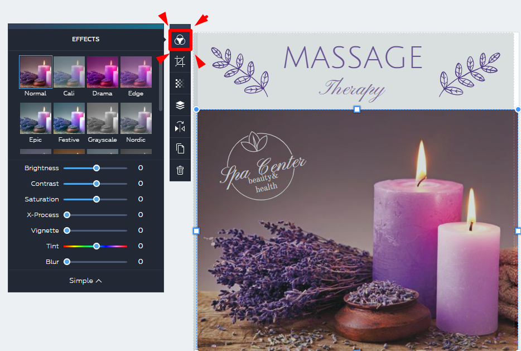The width and height of the screenshot is (521, 351).
Task: Click the Vignette slider handle
Action: coord(67,230)
